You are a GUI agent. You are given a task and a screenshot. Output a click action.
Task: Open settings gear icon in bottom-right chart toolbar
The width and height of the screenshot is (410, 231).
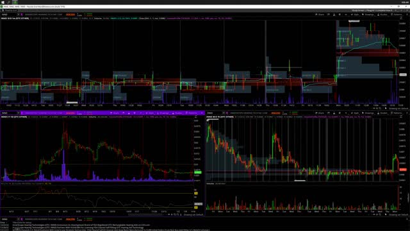(340, 113)
